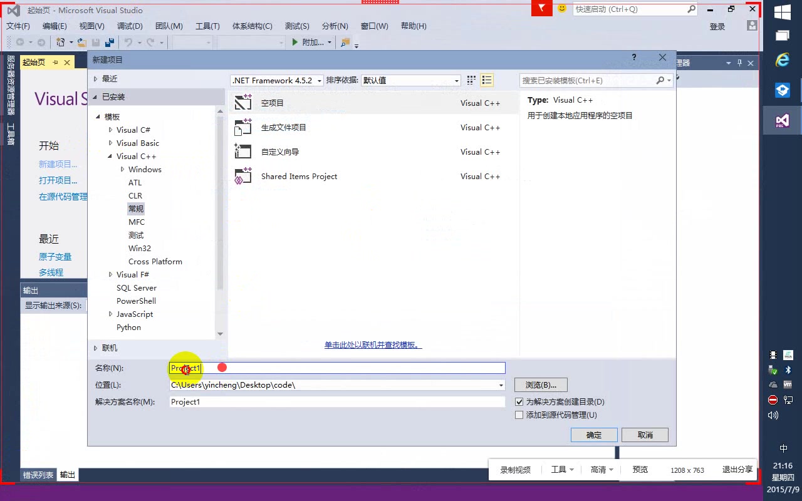Screen dimensions: 802x501
Task: Collapse the Installed section
Action: tap(95, 96)
